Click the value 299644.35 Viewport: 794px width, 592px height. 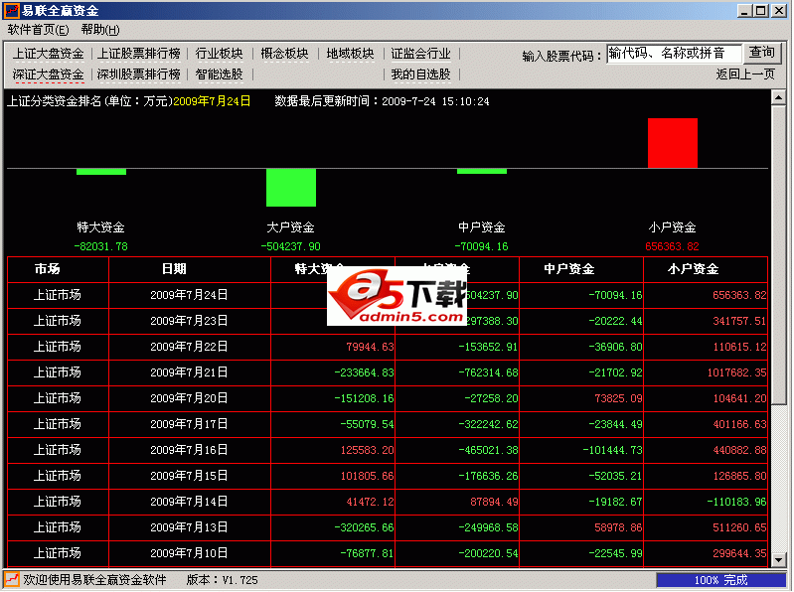click(739, 553)
